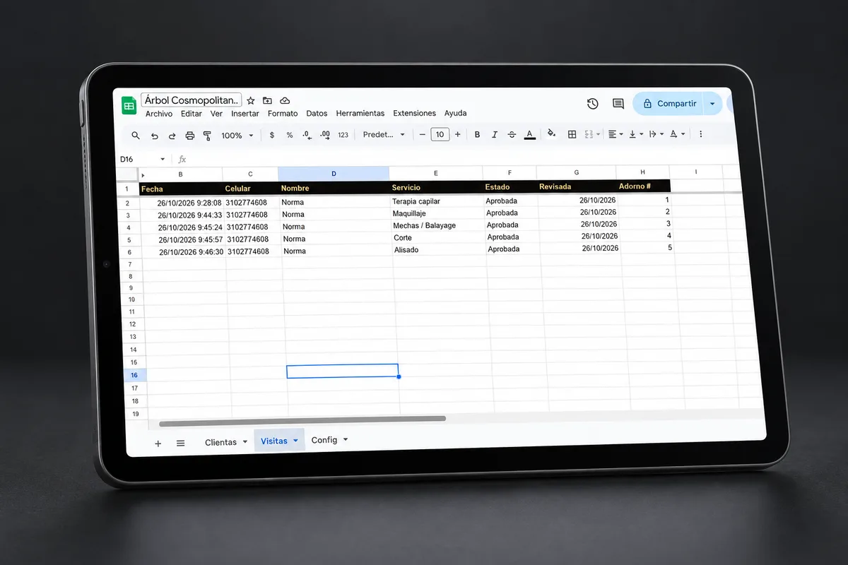Switch to the Clientas sheet tab
The height and width of the screenshot is (565, 848).
point(220,442)
